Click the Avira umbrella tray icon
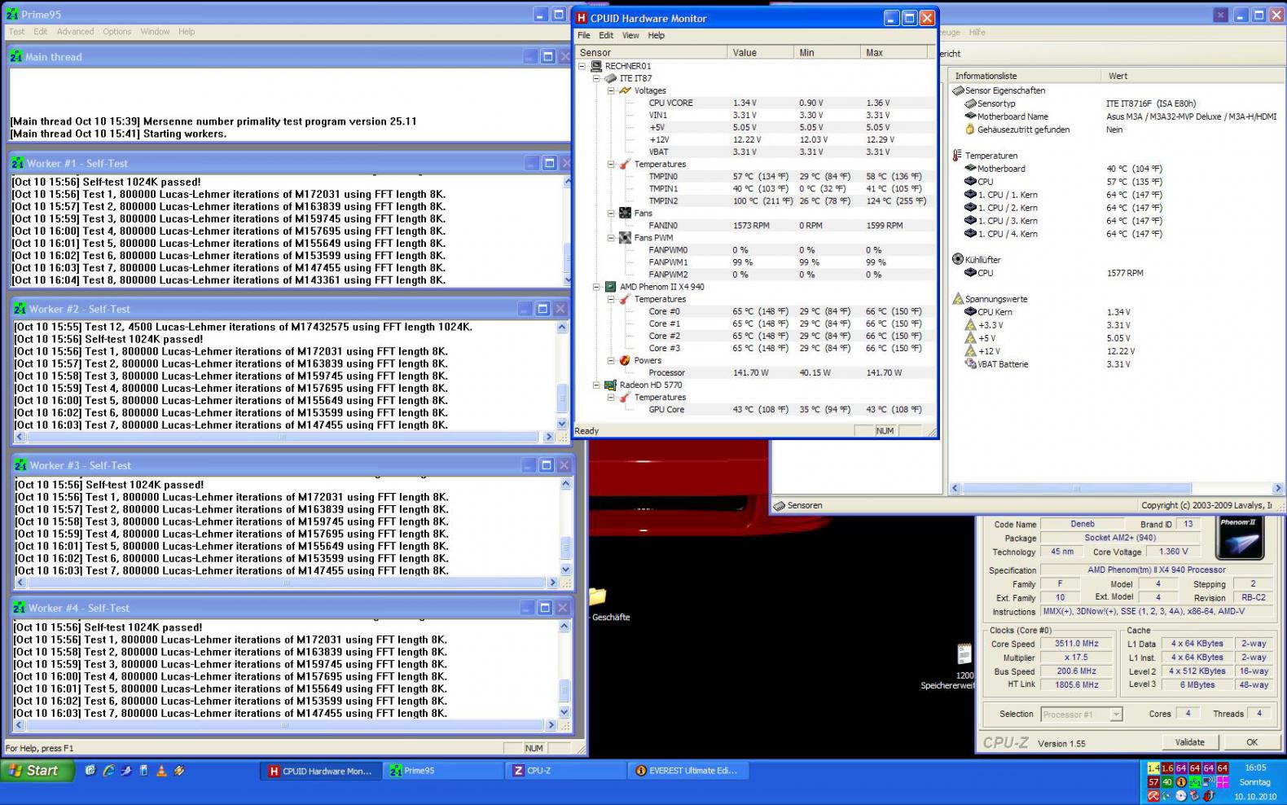This screenshot has width=1287, height=805. coord(1153,796)
